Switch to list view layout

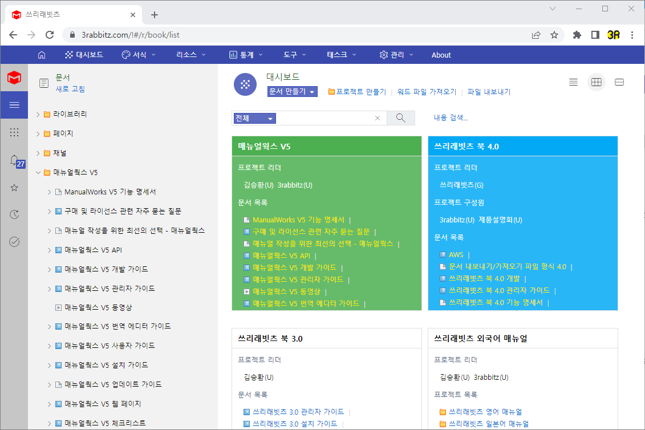click(x=573, y=82)
